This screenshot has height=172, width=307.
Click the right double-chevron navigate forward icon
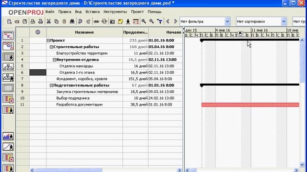point(176,21)
